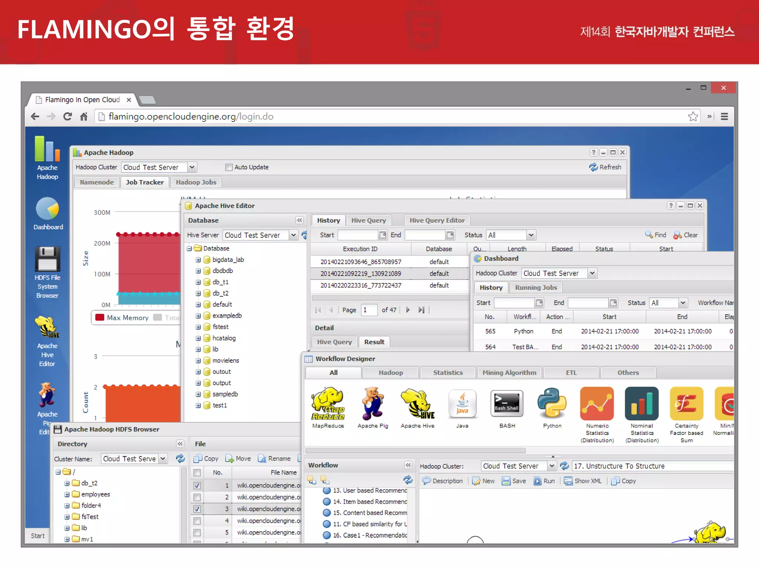The width and height of the screenshot is (759, 569).
Task: Toggle the select-all checkbox in File header
Action: click(x=197, y=473)
